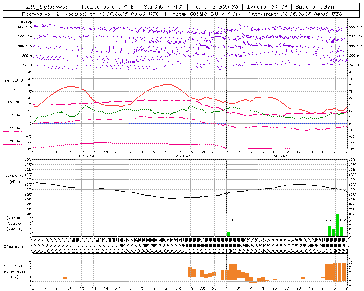Click the (мм/1ч.) precipitation unit label
Image resolution: width=364 pixels, height=291 pixels.
pos(15,229)
